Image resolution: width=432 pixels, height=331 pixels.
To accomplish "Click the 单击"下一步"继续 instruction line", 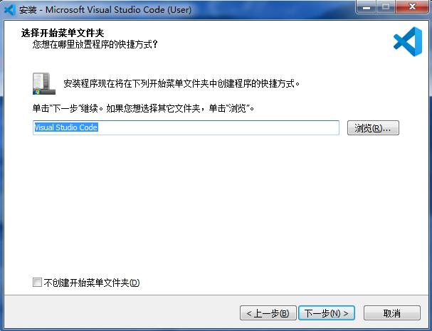I will click(x=143, y=108).
